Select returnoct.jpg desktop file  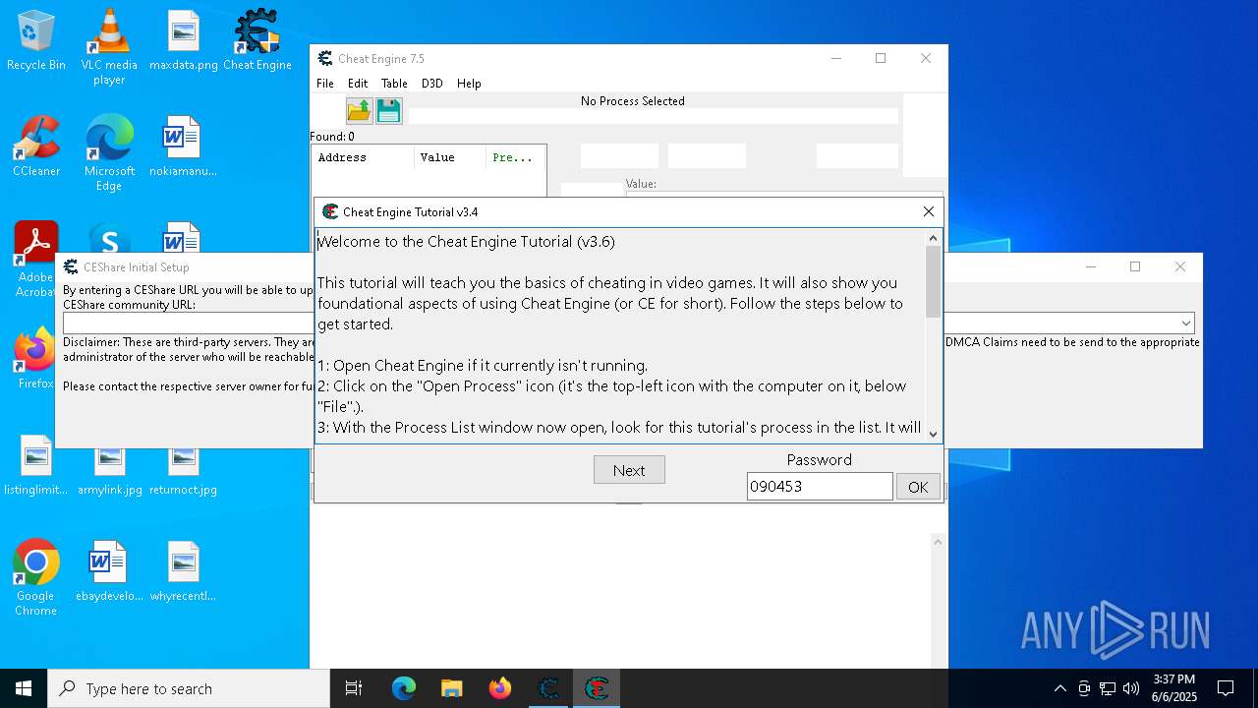point(184,471)
